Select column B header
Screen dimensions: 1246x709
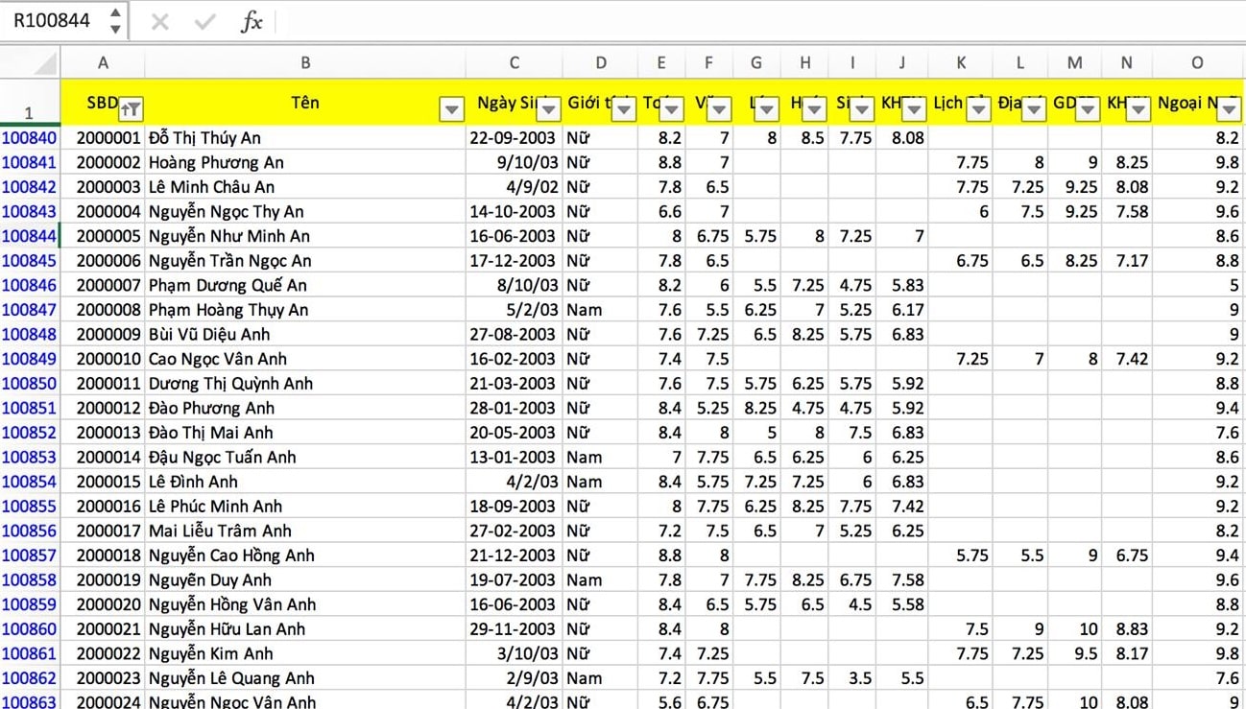[x=305, y=63]
